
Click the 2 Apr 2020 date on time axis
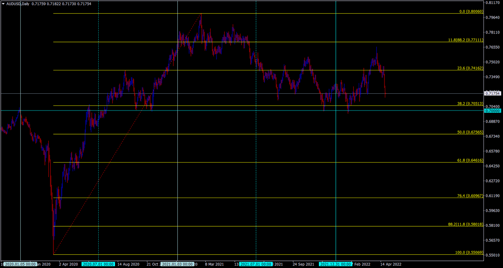point(69,264)
